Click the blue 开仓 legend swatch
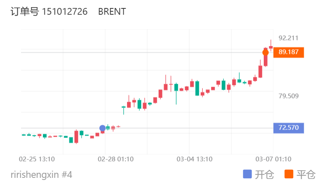Image resolution: width=326 pixels, height=185 pixels. pyautogui.click(x=248, y=174)
